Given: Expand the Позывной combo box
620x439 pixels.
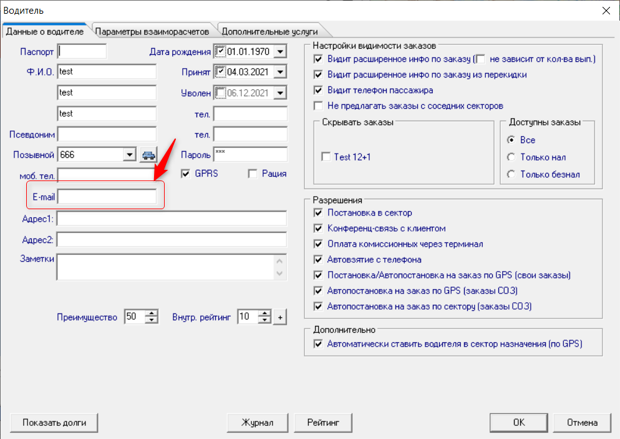Looking at the screenshot, I should click(129, 155).
